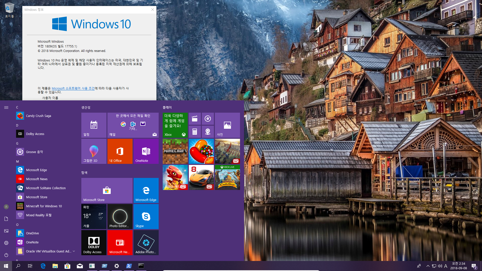This screenshot has height=271, width=482.
Task: Open Action Center notifications icon
Action: (474, 266)
